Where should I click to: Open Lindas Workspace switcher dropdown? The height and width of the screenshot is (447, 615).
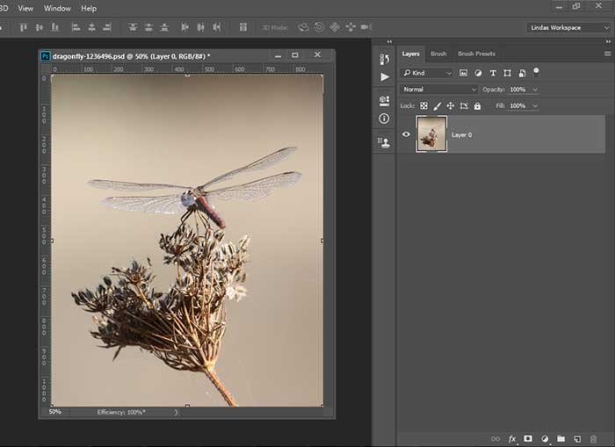coord(568,27)
